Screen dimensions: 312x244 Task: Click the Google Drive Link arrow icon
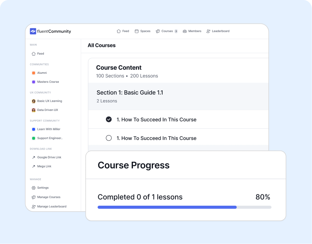[x=33, y=157]
